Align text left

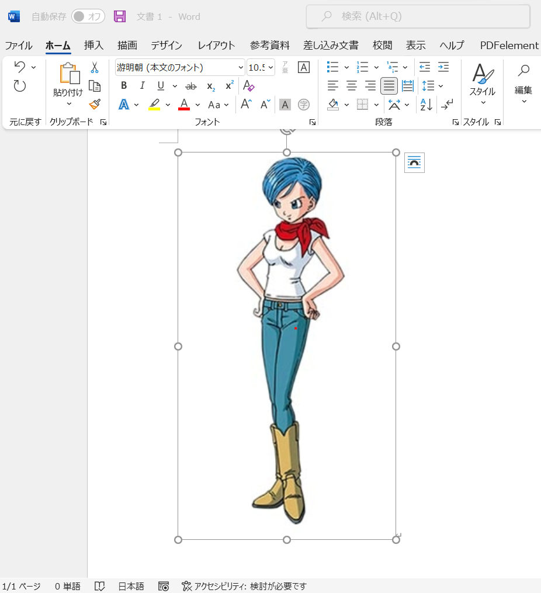point(332,86)
